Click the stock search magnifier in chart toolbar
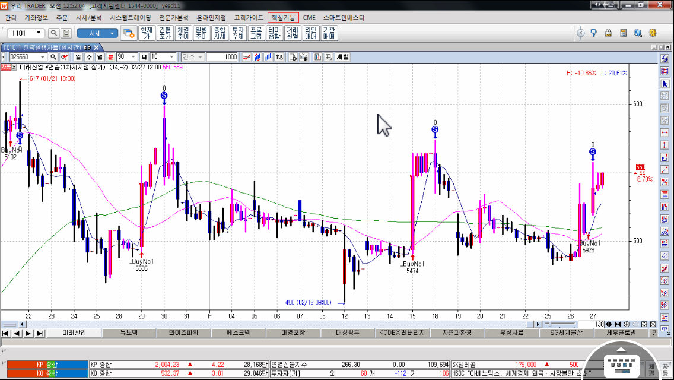Image resolution: width=674 pixels, height=380 pixels. coord(53,57)
